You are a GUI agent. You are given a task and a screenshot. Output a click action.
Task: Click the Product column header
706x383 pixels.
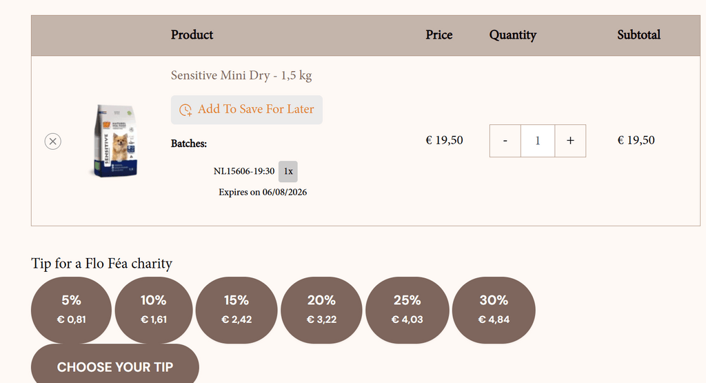point(192,35)
